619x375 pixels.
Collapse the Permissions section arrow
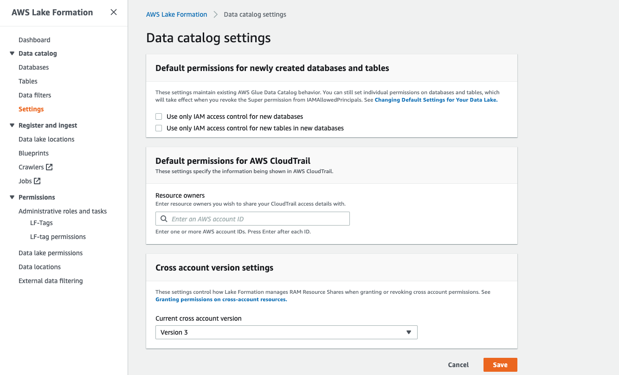coord(12,197)
